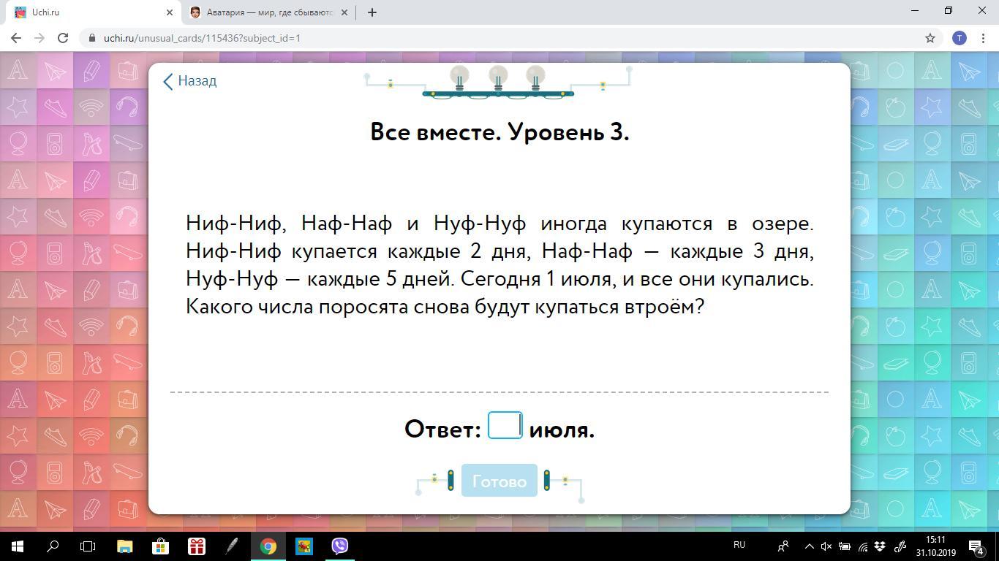
Task: Go back using the Назад link
Action: 189,81
